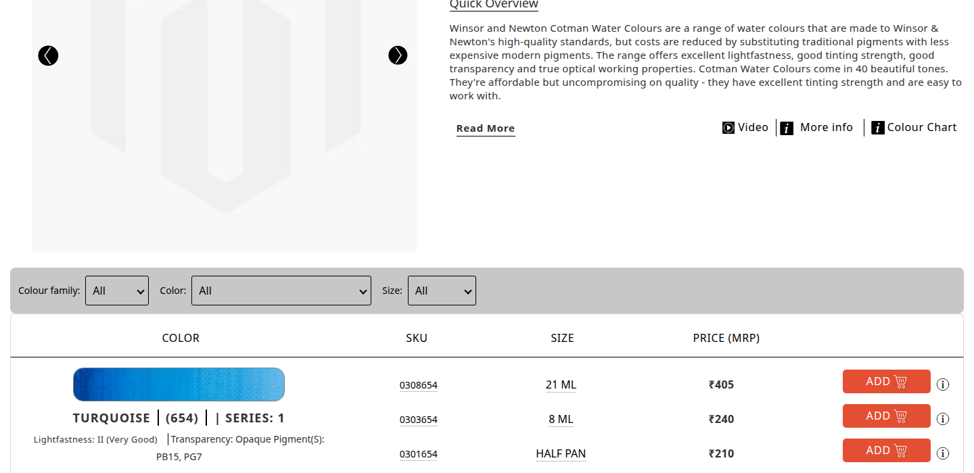Show info icon for Half Pan row

click(x=943, y=453)
